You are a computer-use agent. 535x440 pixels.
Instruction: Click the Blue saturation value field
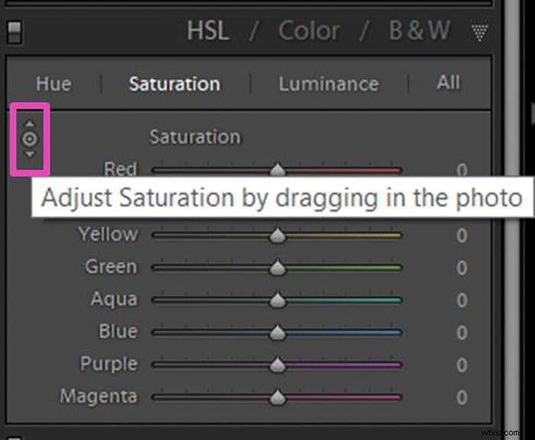point(462,332)
